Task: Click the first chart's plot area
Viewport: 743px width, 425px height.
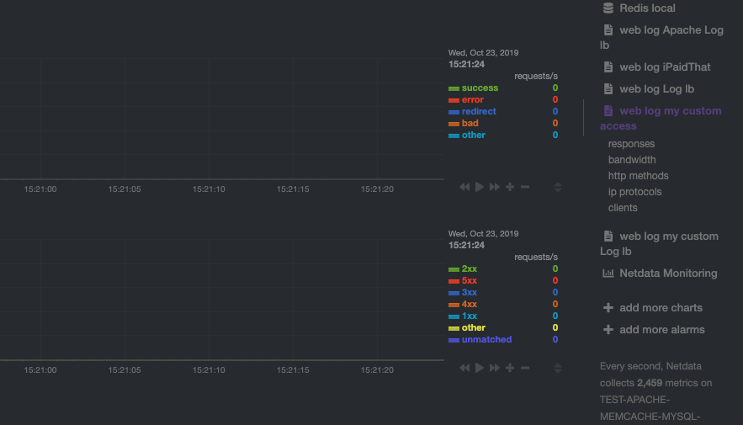Action: click(222, 119)
